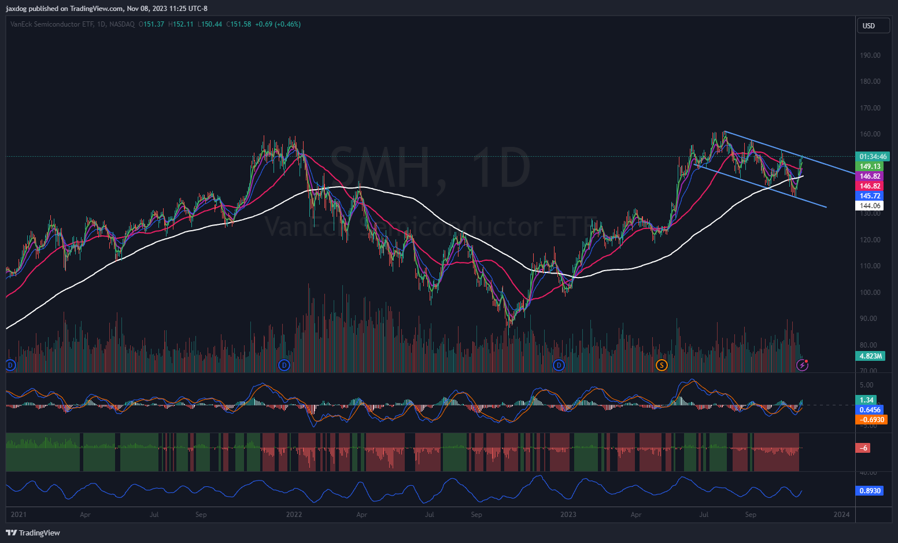Click the 100.00 price axis label
The height and width of the screenshot is (543, 898).
(x=870, y=293)
